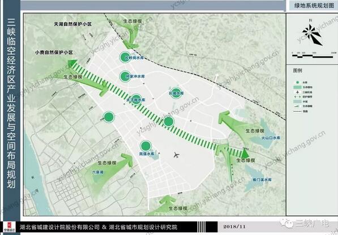This screenshot has width=338, height=235.
Task: Click the green circle at 长岭岗水库
Action: [125, 57]
